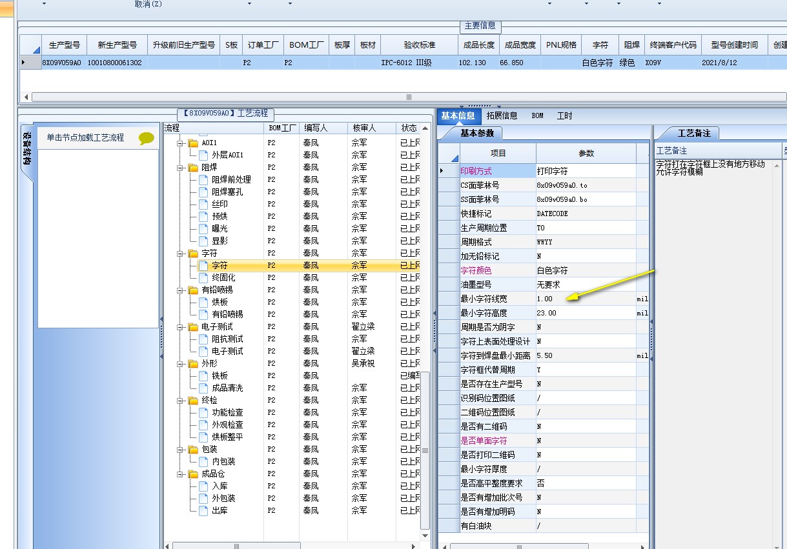Collapse the 字符 folder node
This screenshot has height=549, width=787.
pos(180,253)
